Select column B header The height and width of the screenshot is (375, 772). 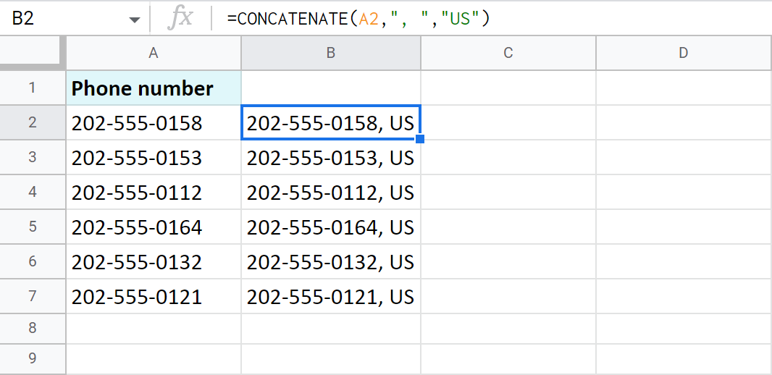coord(331,53)
